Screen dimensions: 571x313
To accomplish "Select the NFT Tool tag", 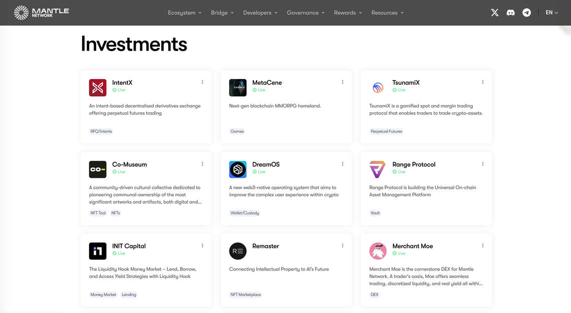I will tap(98, 213).
